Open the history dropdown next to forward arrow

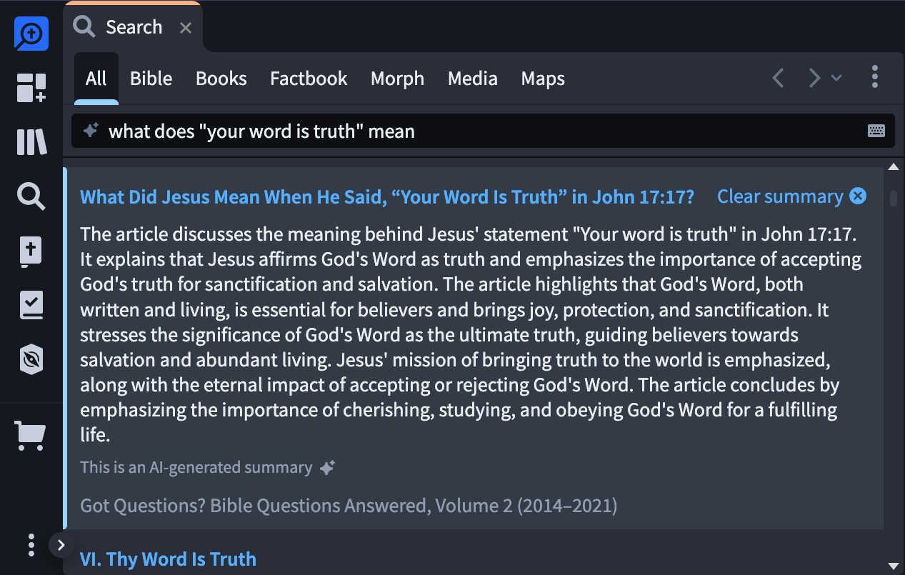(836, 78)
